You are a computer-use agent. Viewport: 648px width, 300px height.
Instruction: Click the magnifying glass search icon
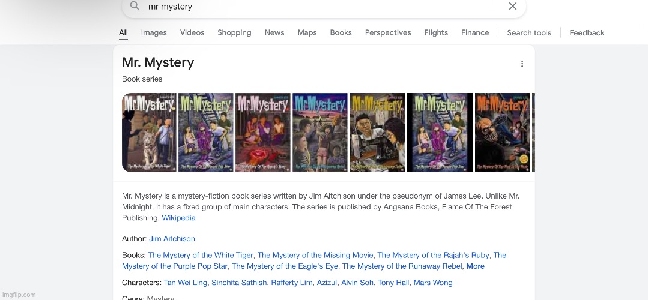(135, 6)
